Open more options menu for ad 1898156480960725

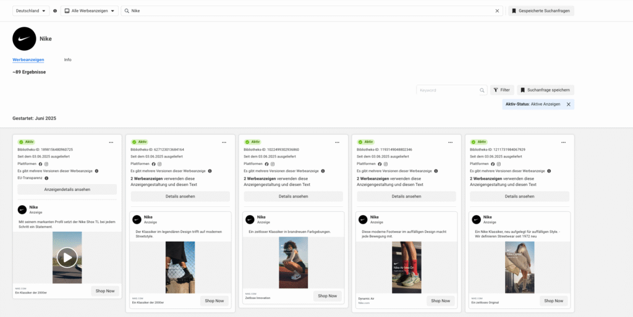(x=111, y=142)
